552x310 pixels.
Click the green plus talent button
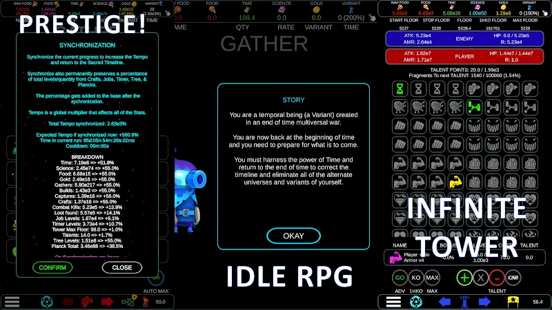pyautogui.click(x=464, y=277)
